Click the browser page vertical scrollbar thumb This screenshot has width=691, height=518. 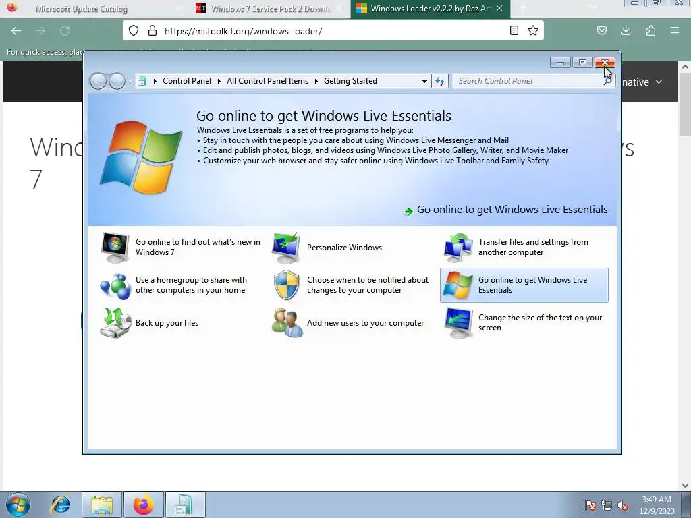point(685,104)
